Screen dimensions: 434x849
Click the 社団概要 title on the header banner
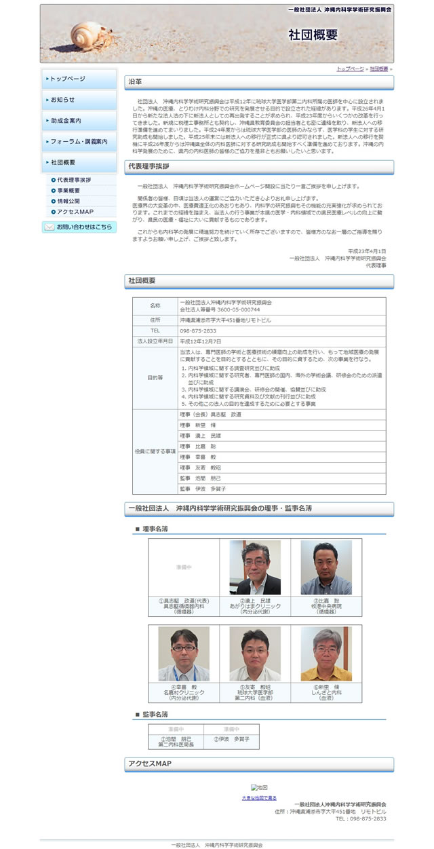click(313, 35)
